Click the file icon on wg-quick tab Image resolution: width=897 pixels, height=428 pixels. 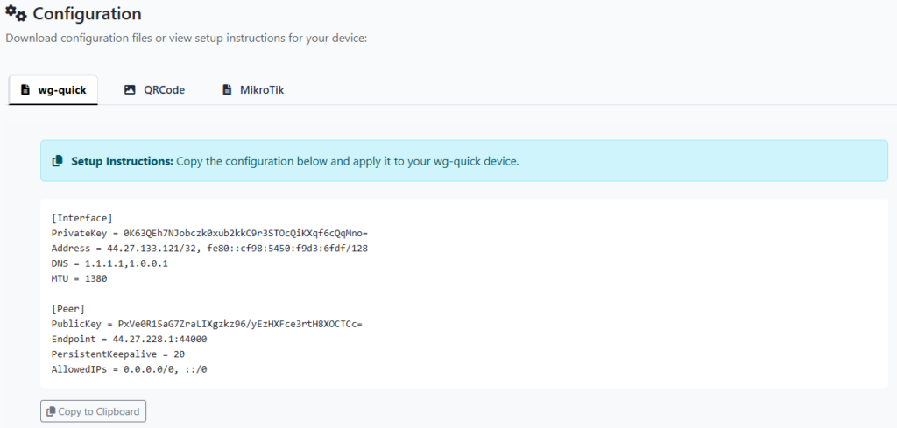(25, 89)
